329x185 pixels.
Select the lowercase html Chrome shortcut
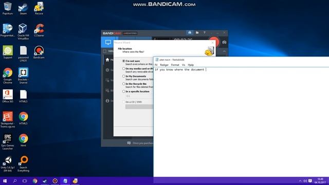tap(23, 140)
